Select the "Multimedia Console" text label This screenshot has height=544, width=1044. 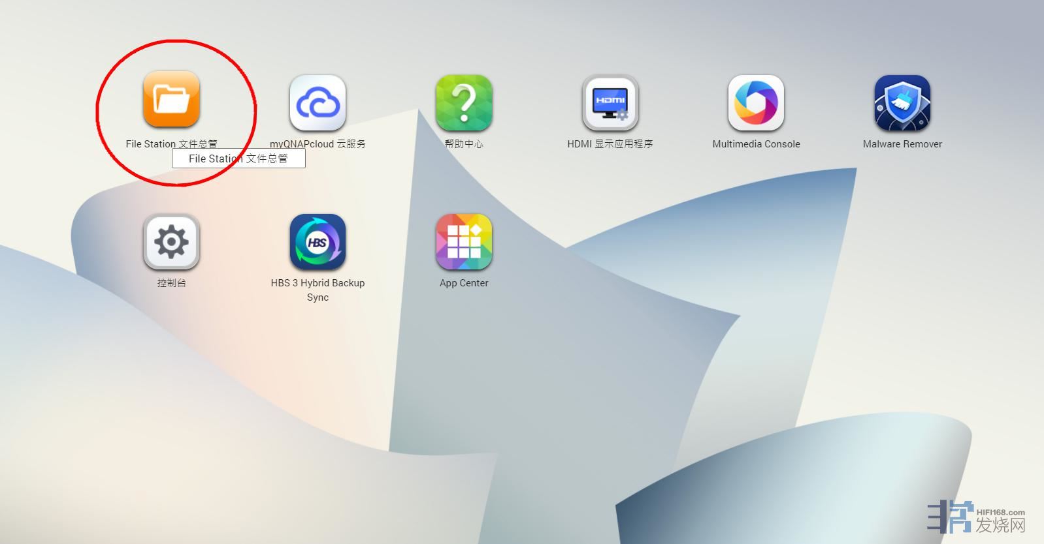click(x=756, y=144)
